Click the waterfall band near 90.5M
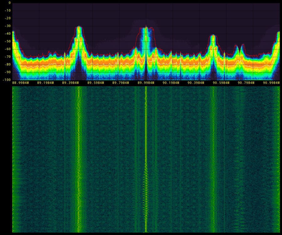The width and height of the screenshot is (282, 235). (213, 159)
